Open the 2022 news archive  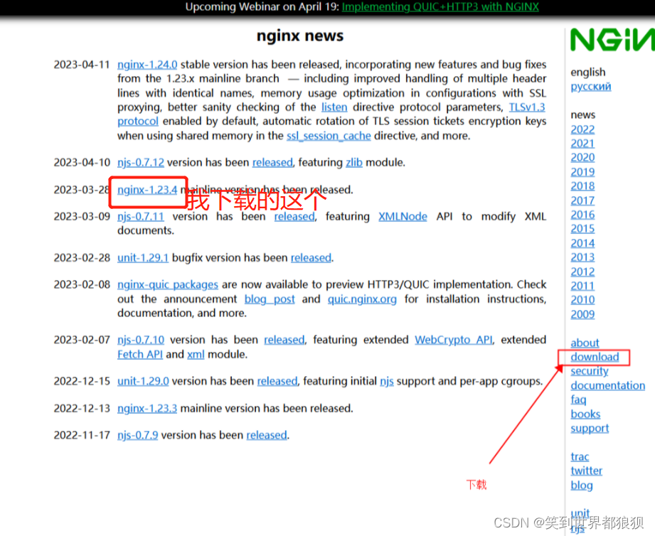click(582, 129)
